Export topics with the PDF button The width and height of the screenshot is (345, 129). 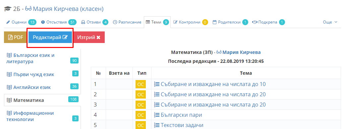(16, 37)
